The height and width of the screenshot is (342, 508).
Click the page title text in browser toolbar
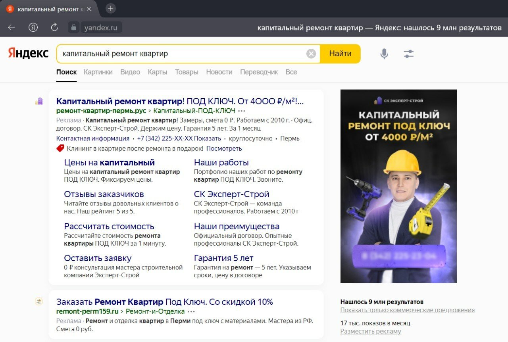pyautogui.click(x=379, y=28)
